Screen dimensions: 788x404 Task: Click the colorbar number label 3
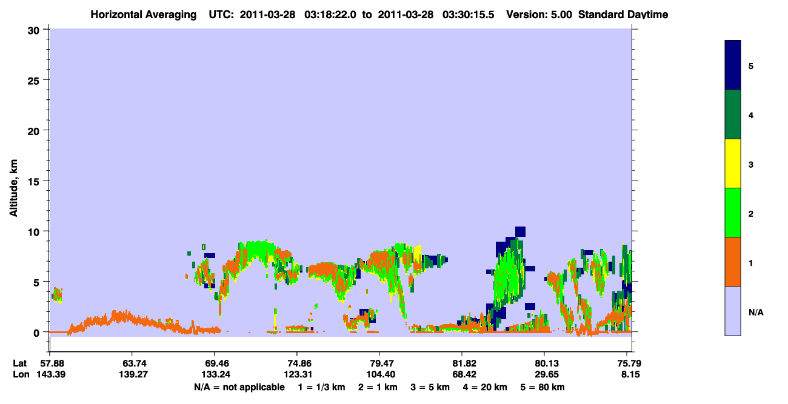751,164
